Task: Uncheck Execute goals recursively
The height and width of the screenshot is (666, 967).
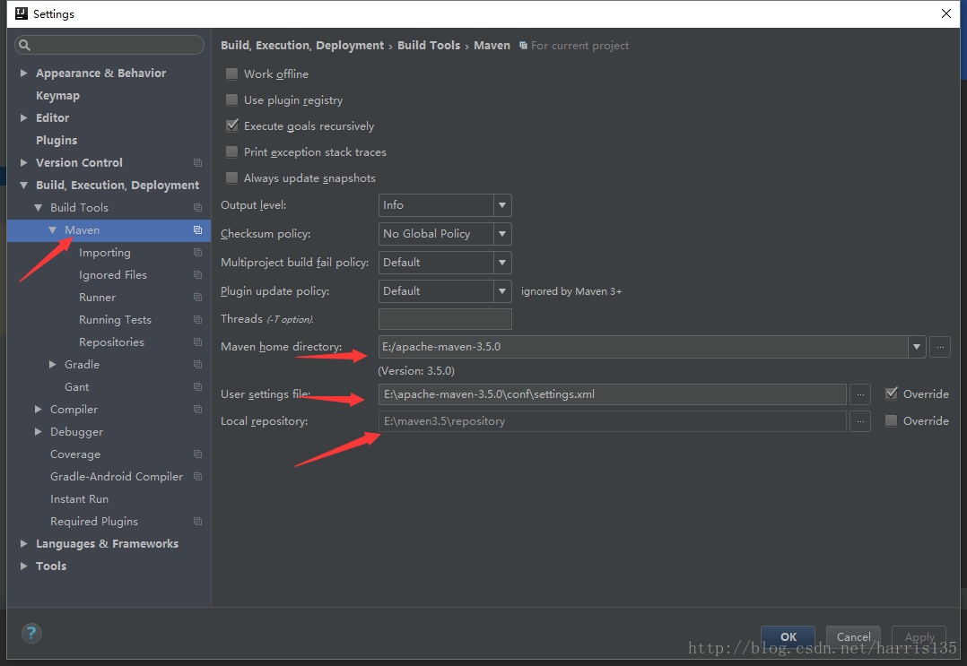Action: [x=231, y=125]
